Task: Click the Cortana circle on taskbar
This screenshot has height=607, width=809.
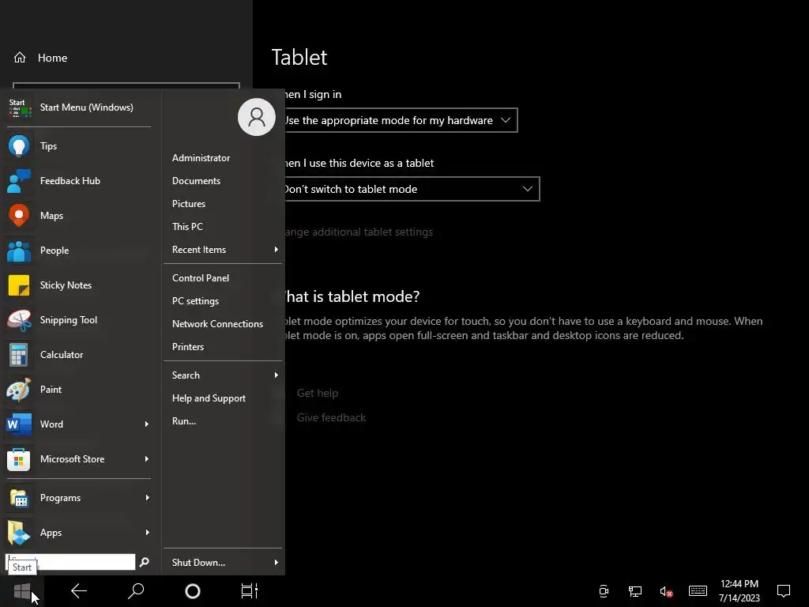Action: pos(193,591)
